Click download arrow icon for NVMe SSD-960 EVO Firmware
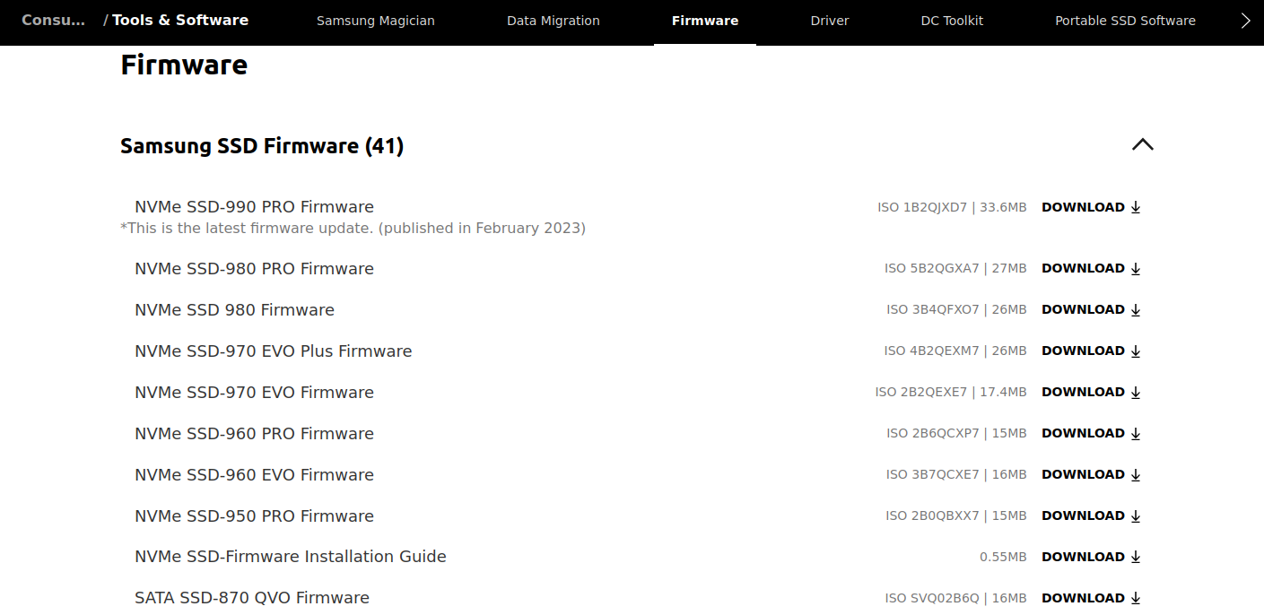The width and height of the screenshot is (1264, 615). [1136, 474]
